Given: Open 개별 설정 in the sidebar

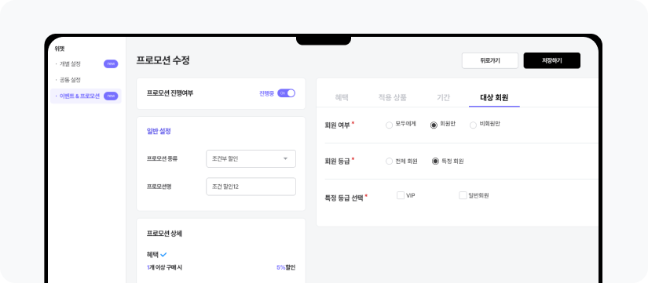Looking at the screenshot, I should pyautogui.click(x=70, y=64).
